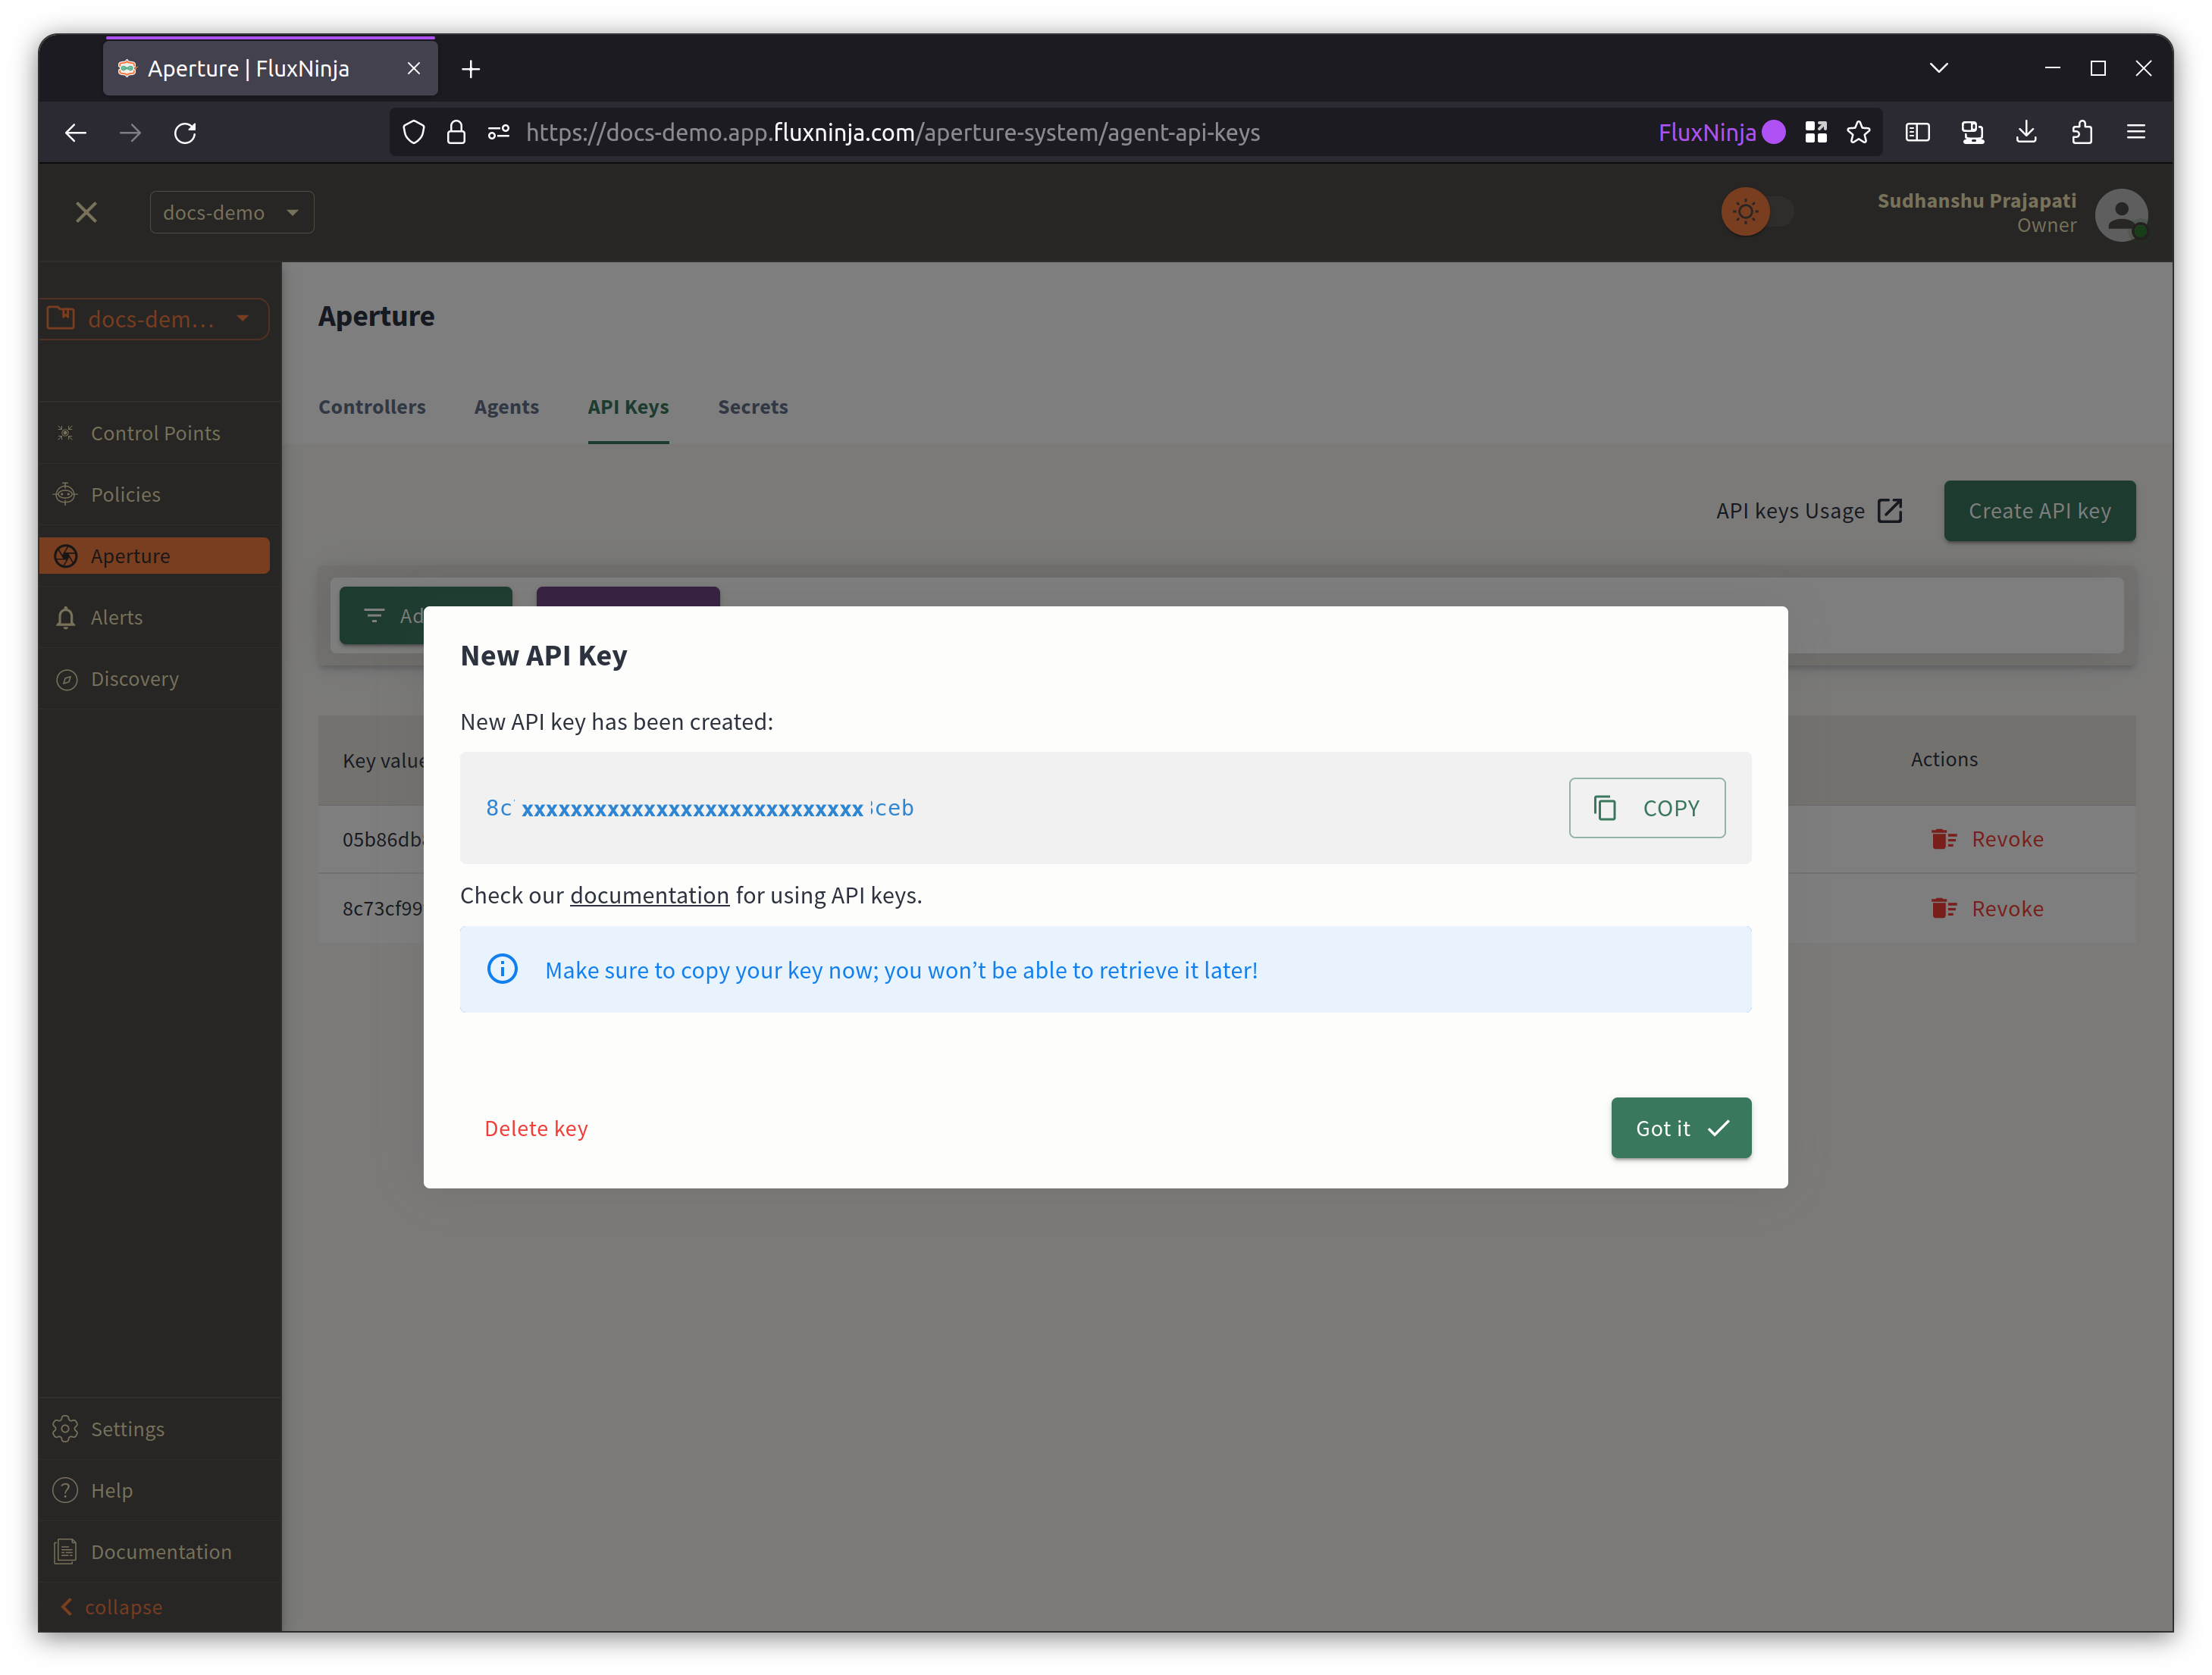Open API keys Usage external link
This screenshot has width=2212, height=1675.
(x=1808, y=511)
